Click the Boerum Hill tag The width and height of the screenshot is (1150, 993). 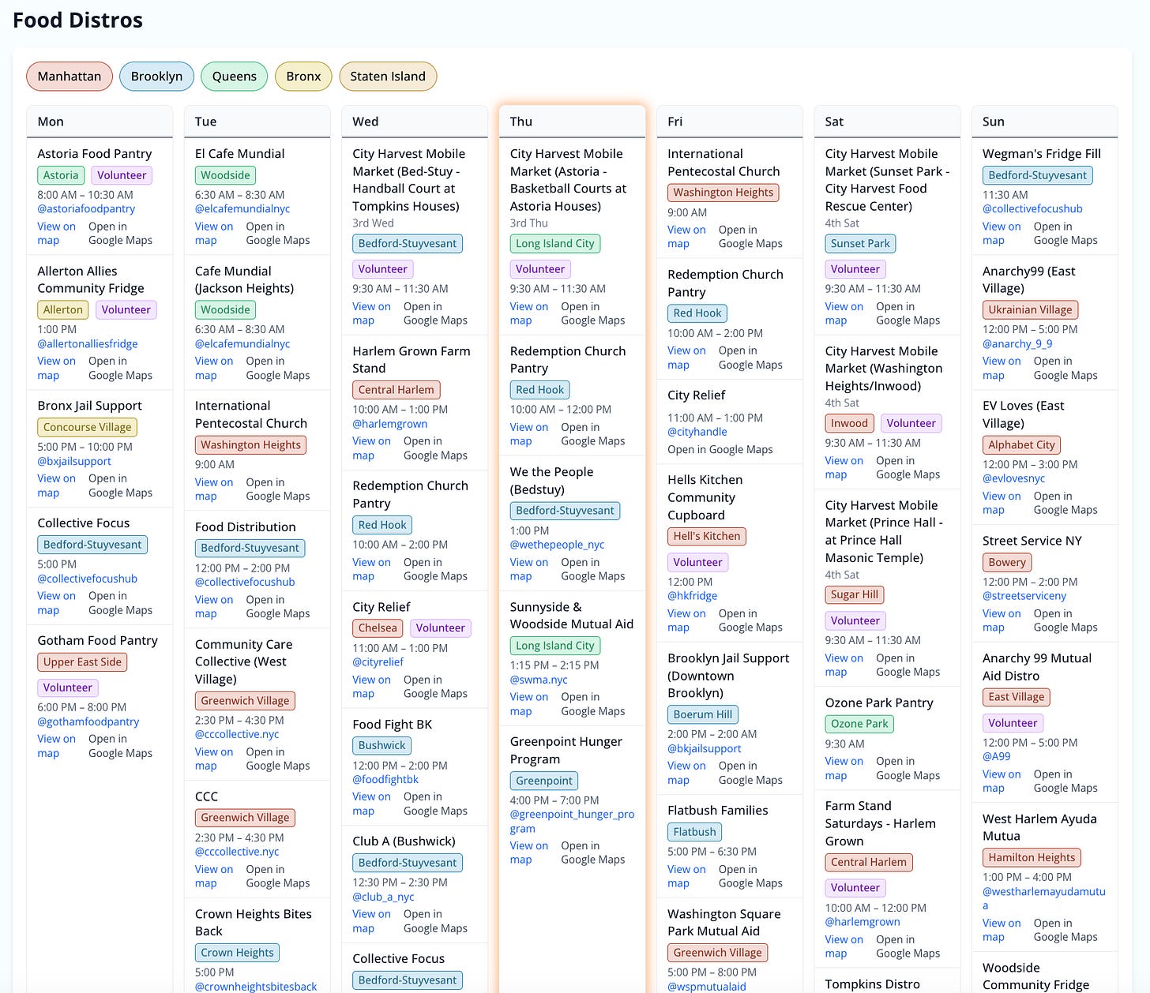703,715
